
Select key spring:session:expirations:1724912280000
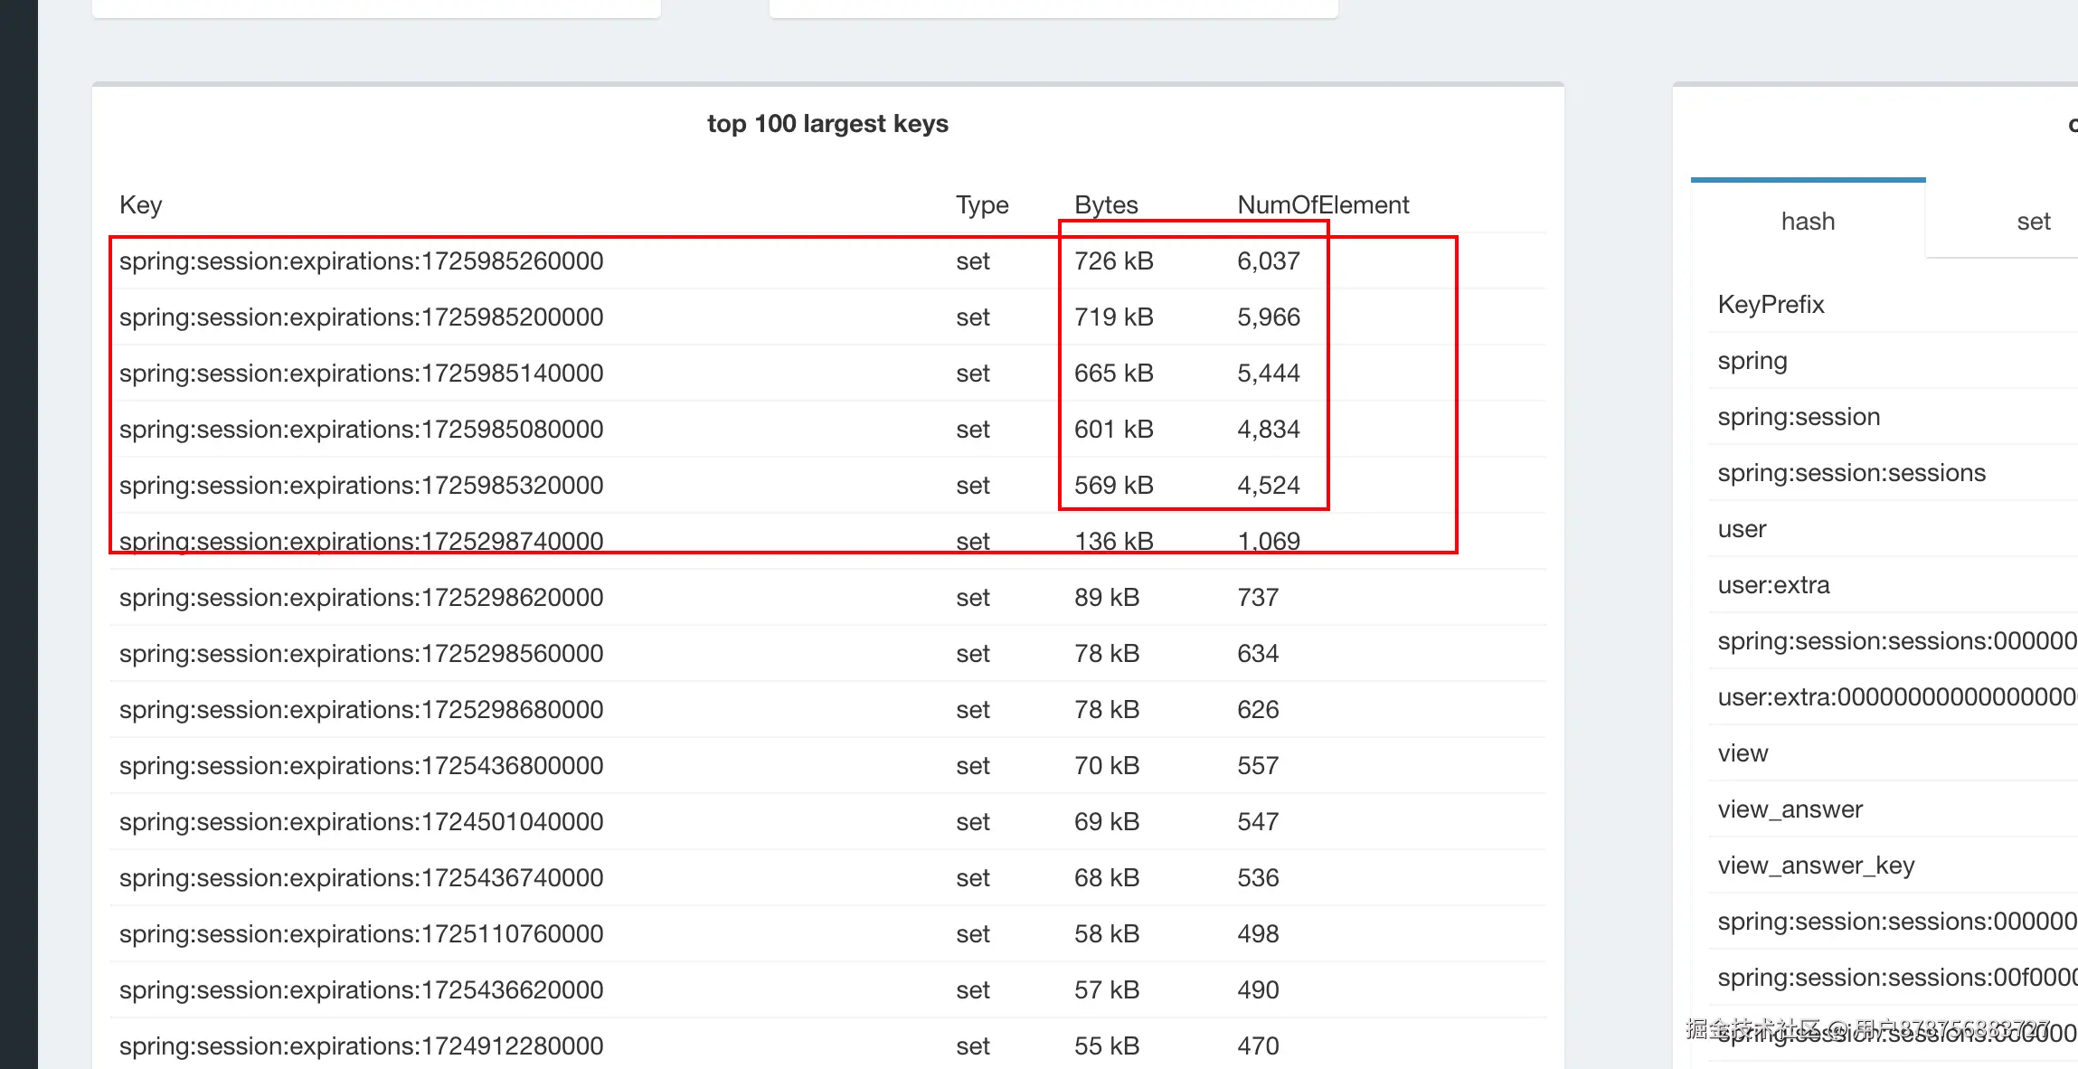pyautogui.click(x=361, y=1046)
